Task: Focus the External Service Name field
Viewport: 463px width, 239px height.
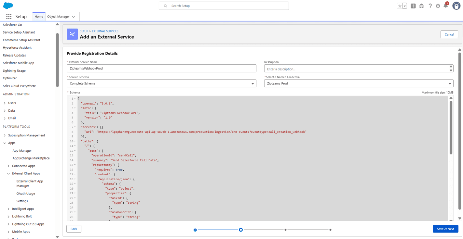Action: (x=161, y=68)
